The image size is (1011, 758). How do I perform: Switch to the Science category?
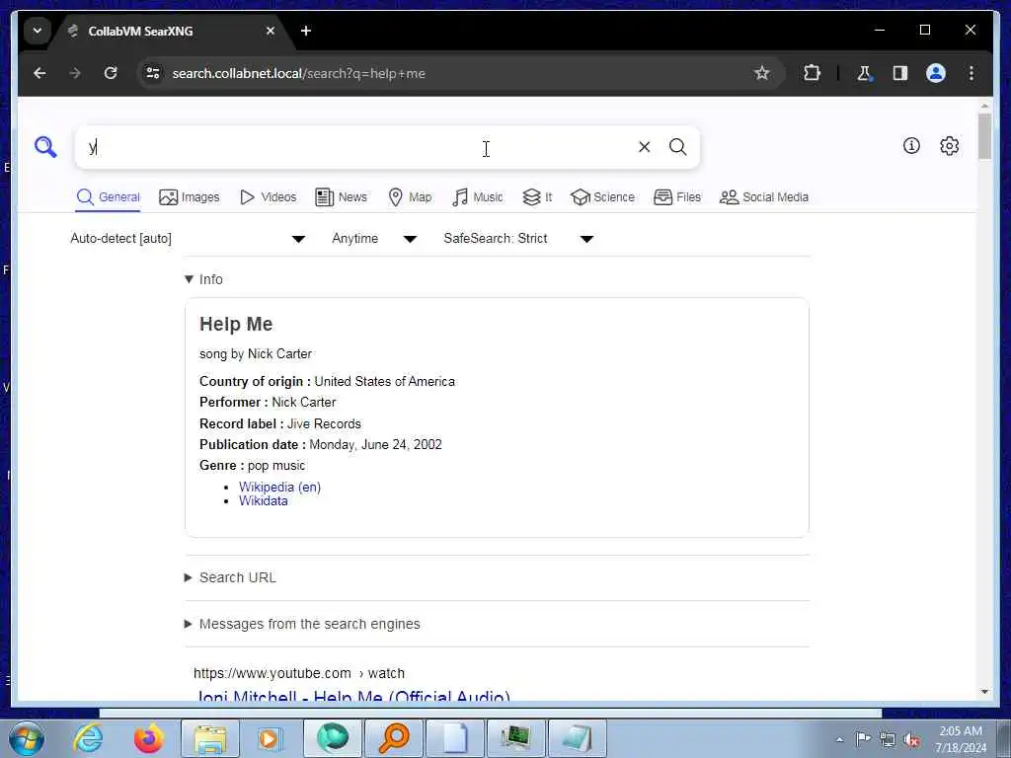pyautogui.click(x=603, y=197)
